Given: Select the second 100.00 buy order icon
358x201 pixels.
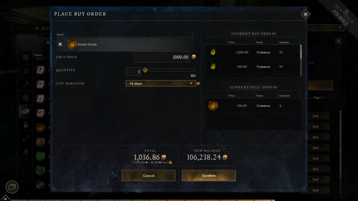Looking at the screenshot, I should tap(213, 67).
